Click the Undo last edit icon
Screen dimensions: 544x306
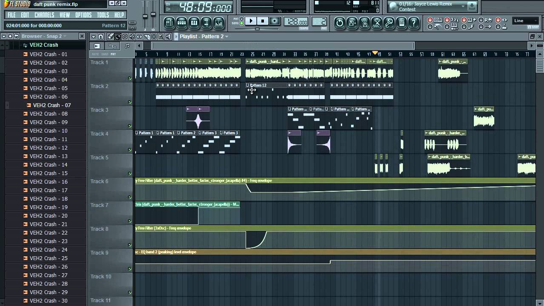tap(340, 23)
